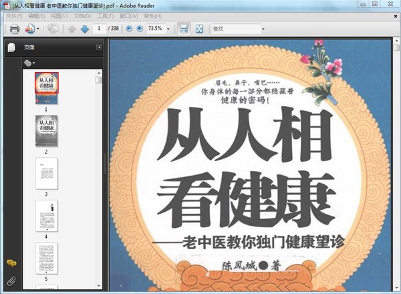The image size is (401, 294).
Task: Click the book title 从人相看健康 on page
Action: pos(246,168)
